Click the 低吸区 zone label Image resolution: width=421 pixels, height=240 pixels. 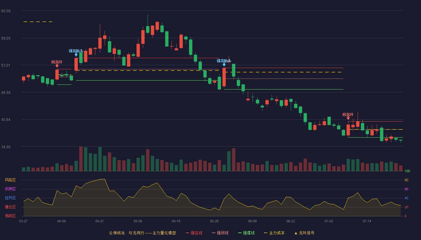point(10,216)
